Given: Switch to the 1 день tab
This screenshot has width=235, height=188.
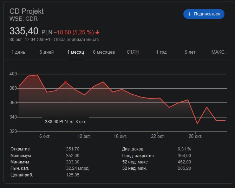Looking at the screenshot, I should pyautogui.click(x=18, y=52).
